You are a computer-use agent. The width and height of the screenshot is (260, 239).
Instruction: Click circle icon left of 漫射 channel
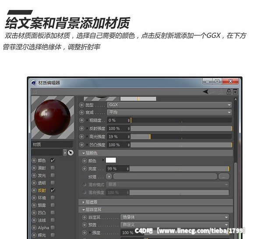34,168
